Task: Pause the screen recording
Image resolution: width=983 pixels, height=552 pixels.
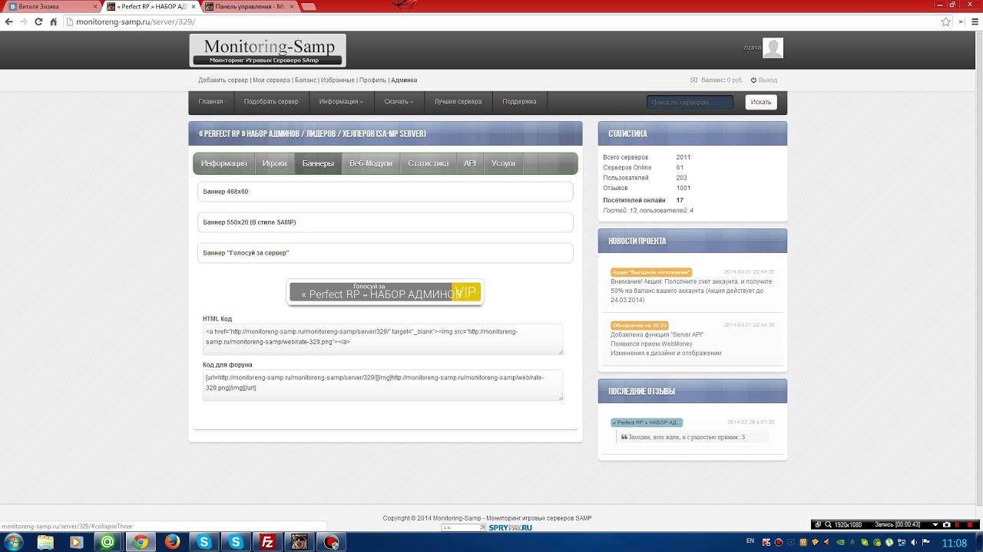Action: tap(959, 524)
